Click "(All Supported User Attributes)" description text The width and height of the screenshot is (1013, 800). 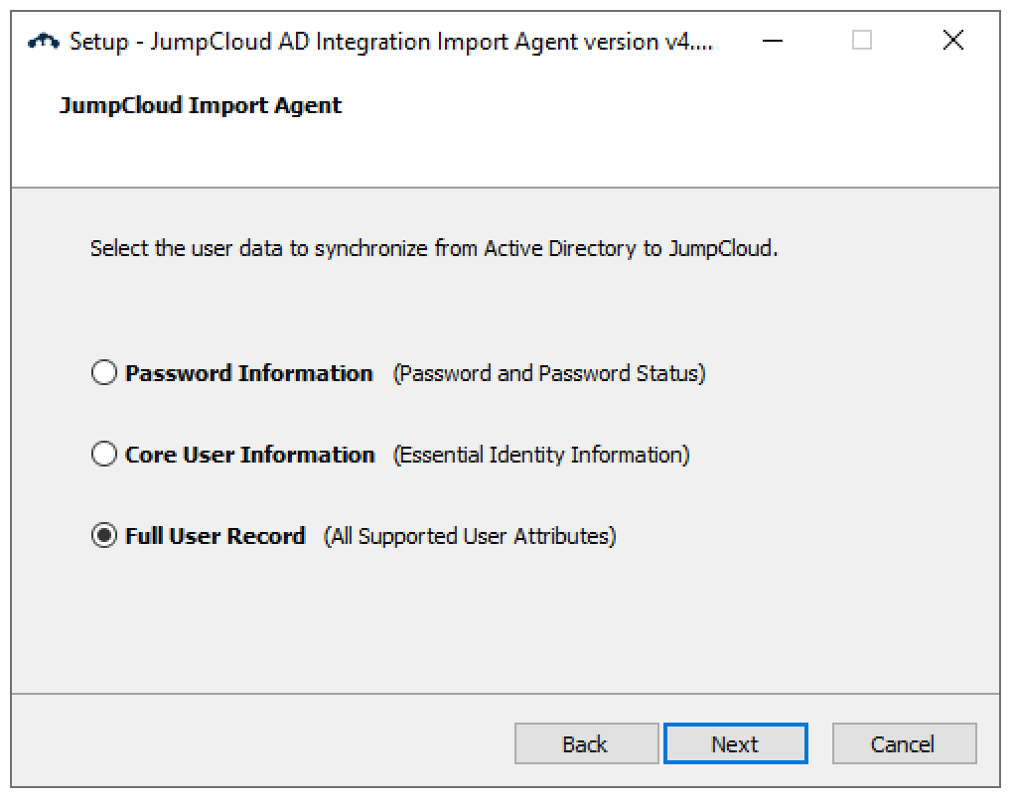click(x=470, y=536)
